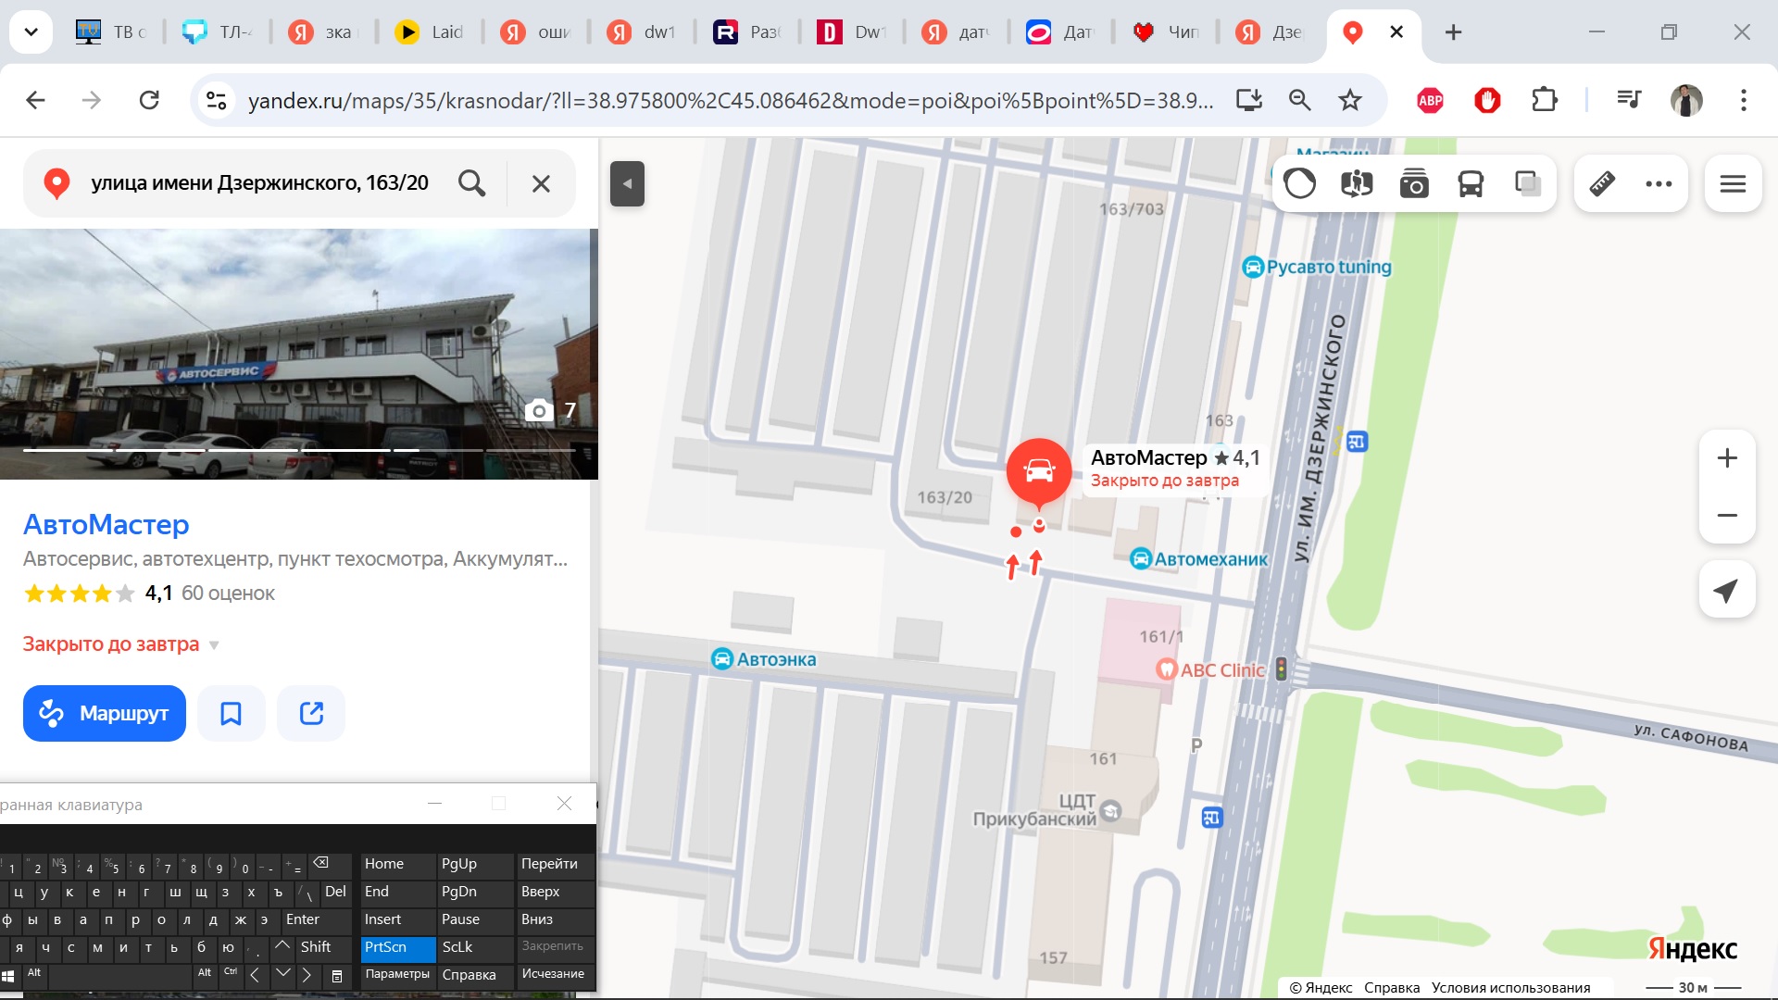Open the АвтоМастер title link
The height and width of the screenshot is (1000, 1778).
click(106, 524)
